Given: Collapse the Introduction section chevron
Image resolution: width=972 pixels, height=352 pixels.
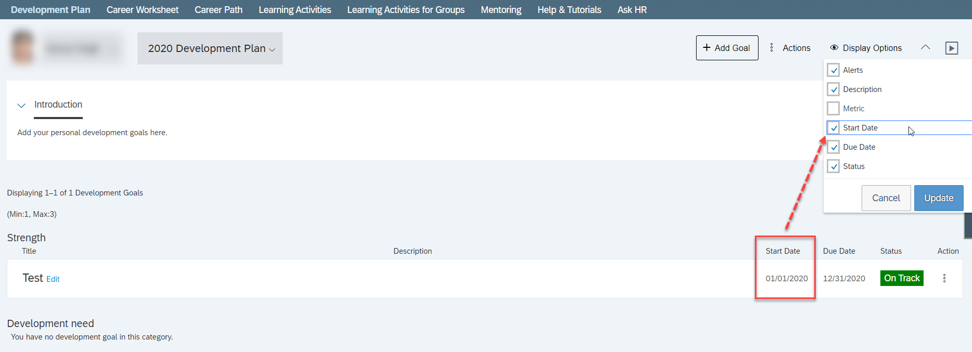Looking at the screenshot, I should coord(21,105).
